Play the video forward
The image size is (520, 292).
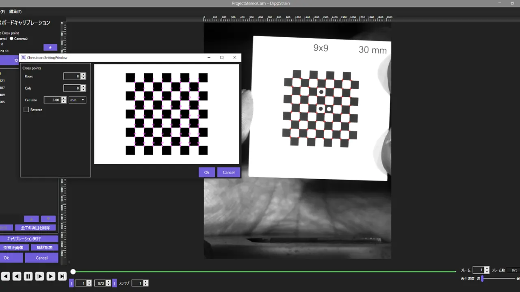click(x=51, y=276)
